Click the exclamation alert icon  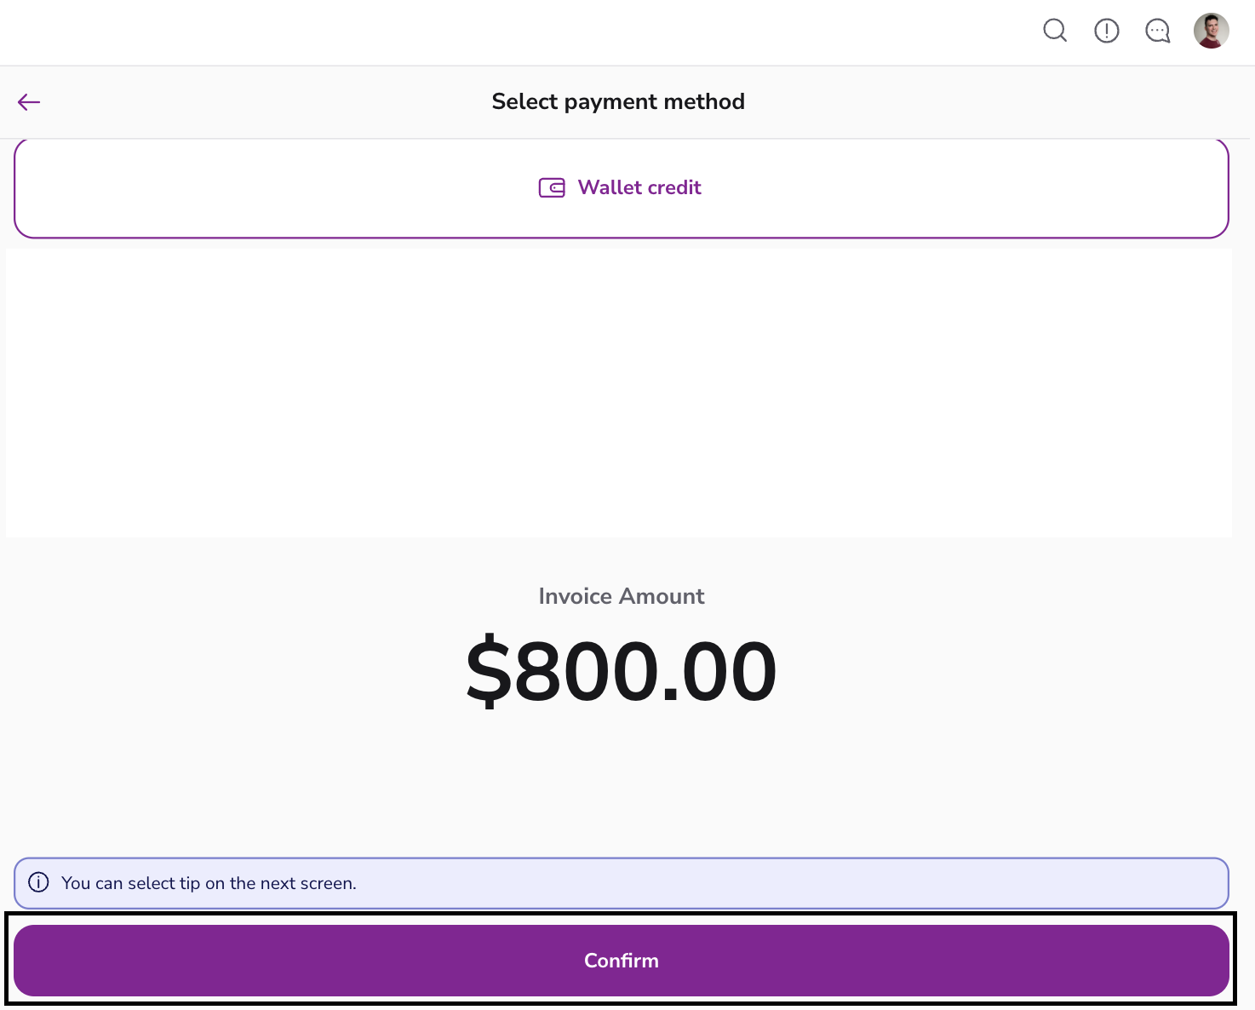click(x=1106, y=32)
